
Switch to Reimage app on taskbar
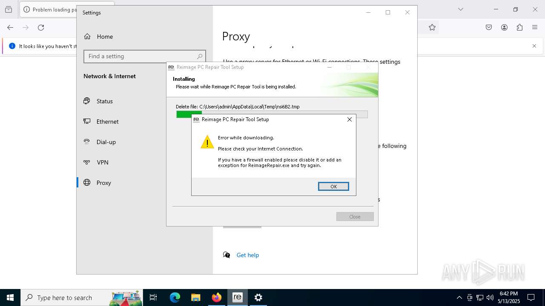pyautogui.click(x=238, y=297)
